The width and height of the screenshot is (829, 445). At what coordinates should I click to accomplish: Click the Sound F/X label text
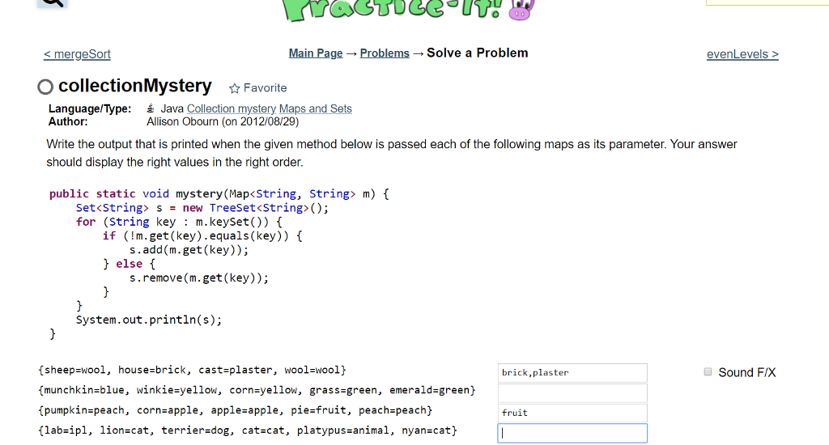coord(746,373)
